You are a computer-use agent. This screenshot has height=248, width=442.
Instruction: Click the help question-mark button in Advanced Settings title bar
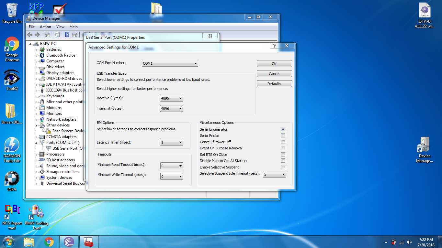coord(274,46)
